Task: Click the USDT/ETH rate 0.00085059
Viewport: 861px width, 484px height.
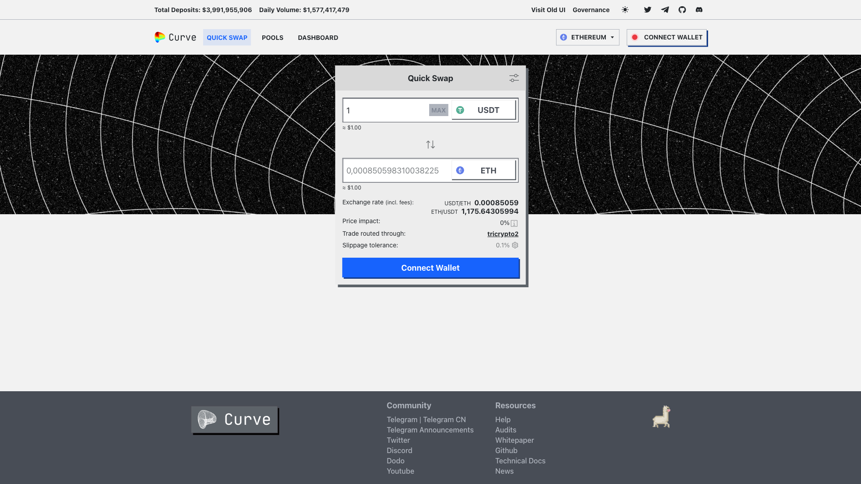Action: [x=496, y=203]
